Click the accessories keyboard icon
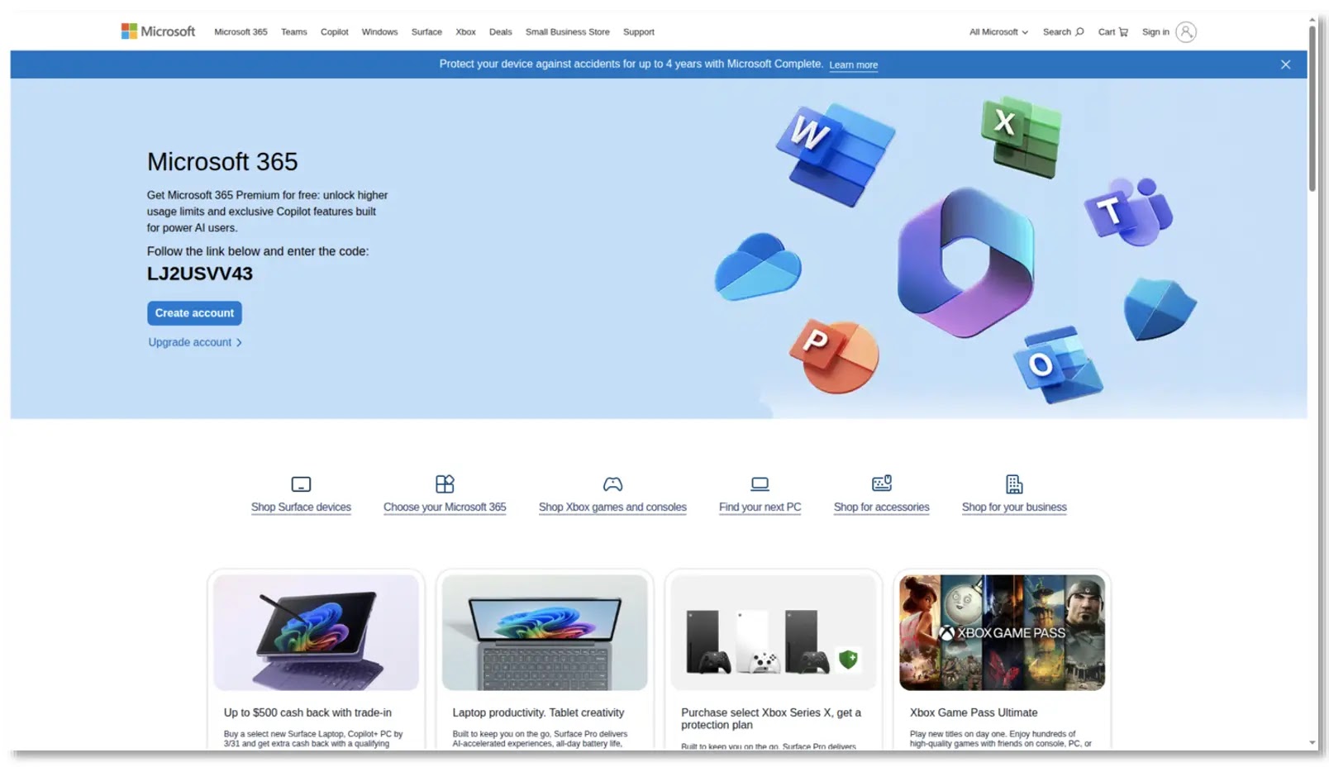 [x=882, y=484]
